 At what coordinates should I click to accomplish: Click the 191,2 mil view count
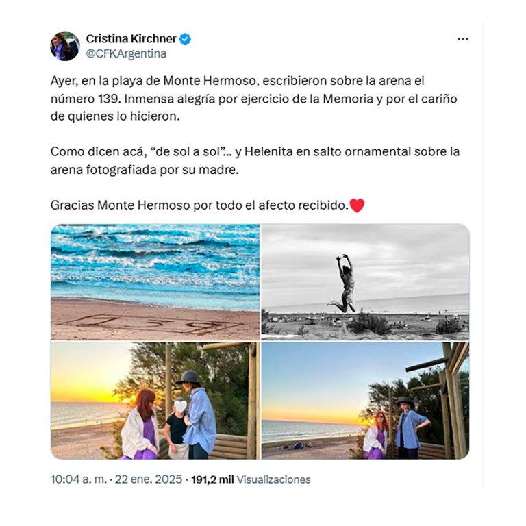[x=212, y=479]
